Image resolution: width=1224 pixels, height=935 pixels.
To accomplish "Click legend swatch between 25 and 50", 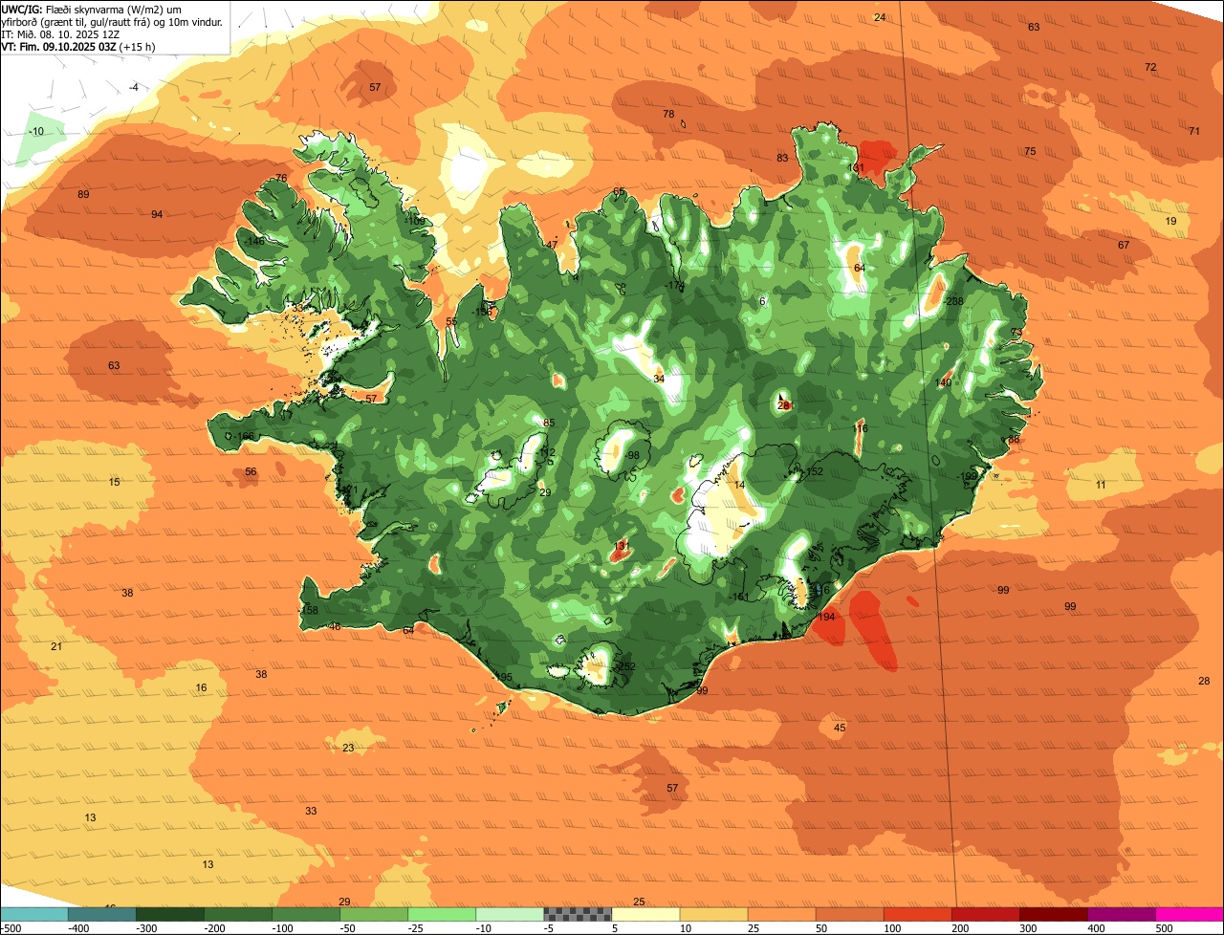I will point(782,914).
